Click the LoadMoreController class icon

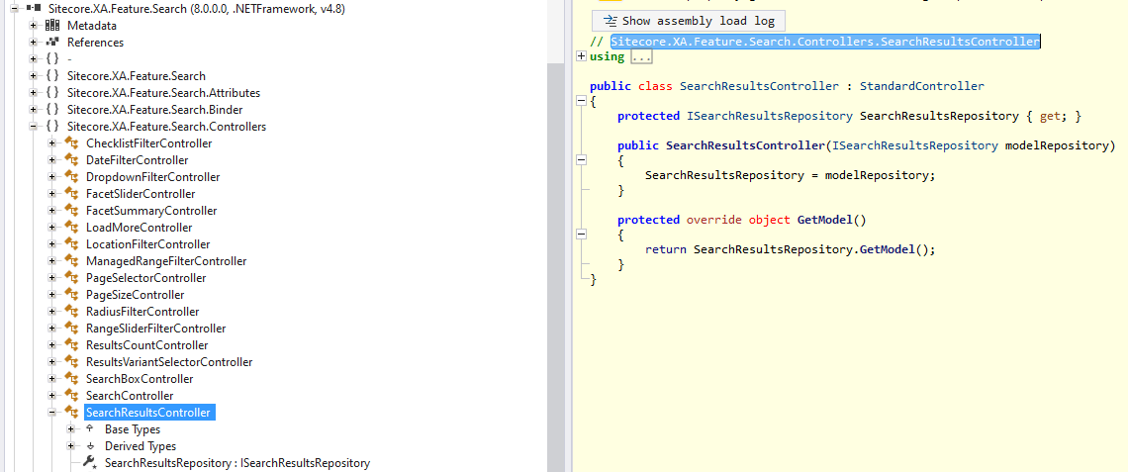click(71, 228)
